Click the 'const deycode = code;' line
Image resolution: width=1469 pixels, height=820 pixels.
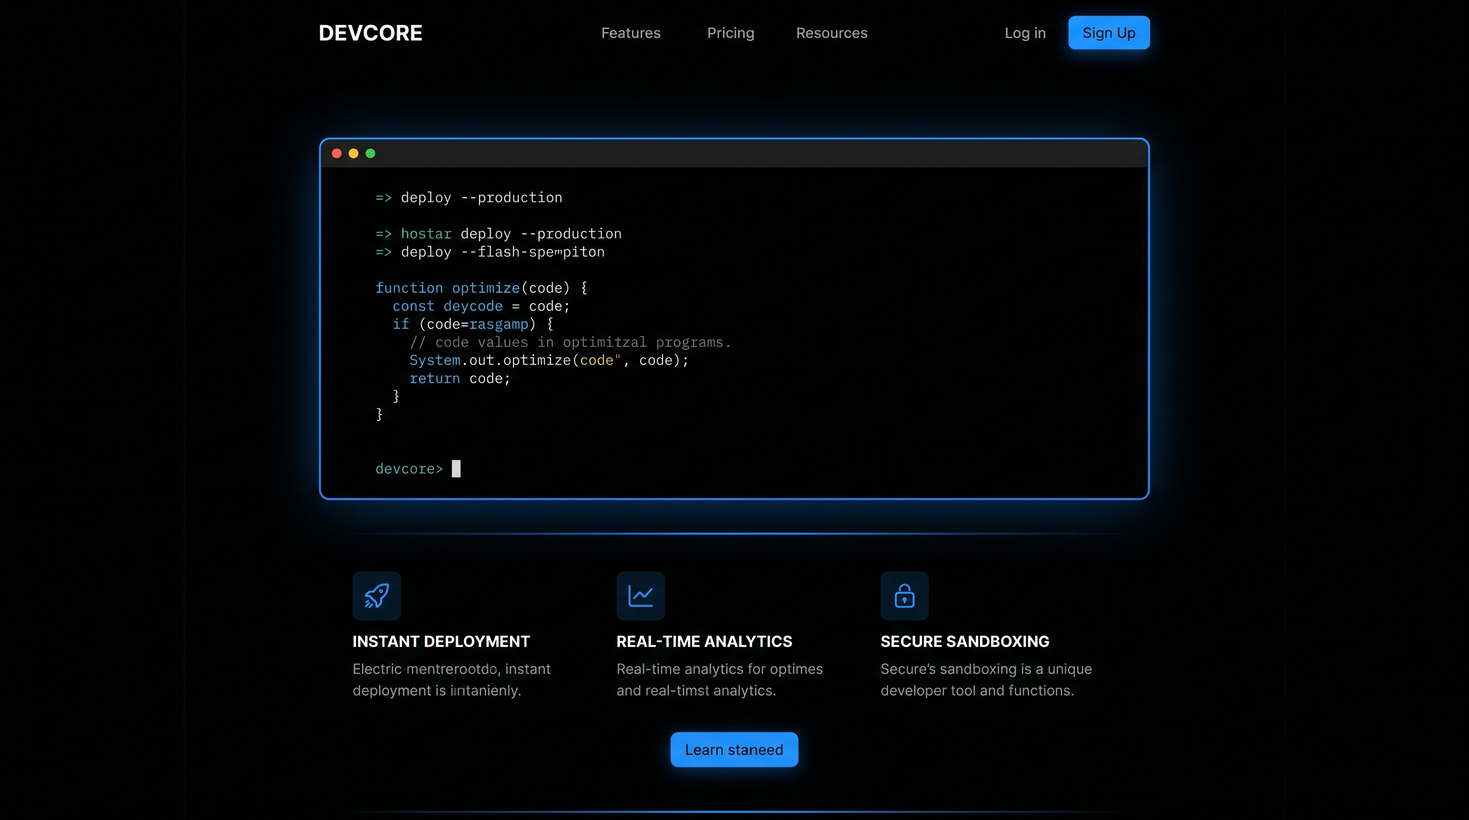click(481, 306)
